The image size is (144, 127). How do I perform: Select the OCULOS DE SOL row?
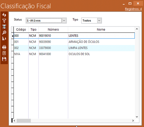pos(74,54)
